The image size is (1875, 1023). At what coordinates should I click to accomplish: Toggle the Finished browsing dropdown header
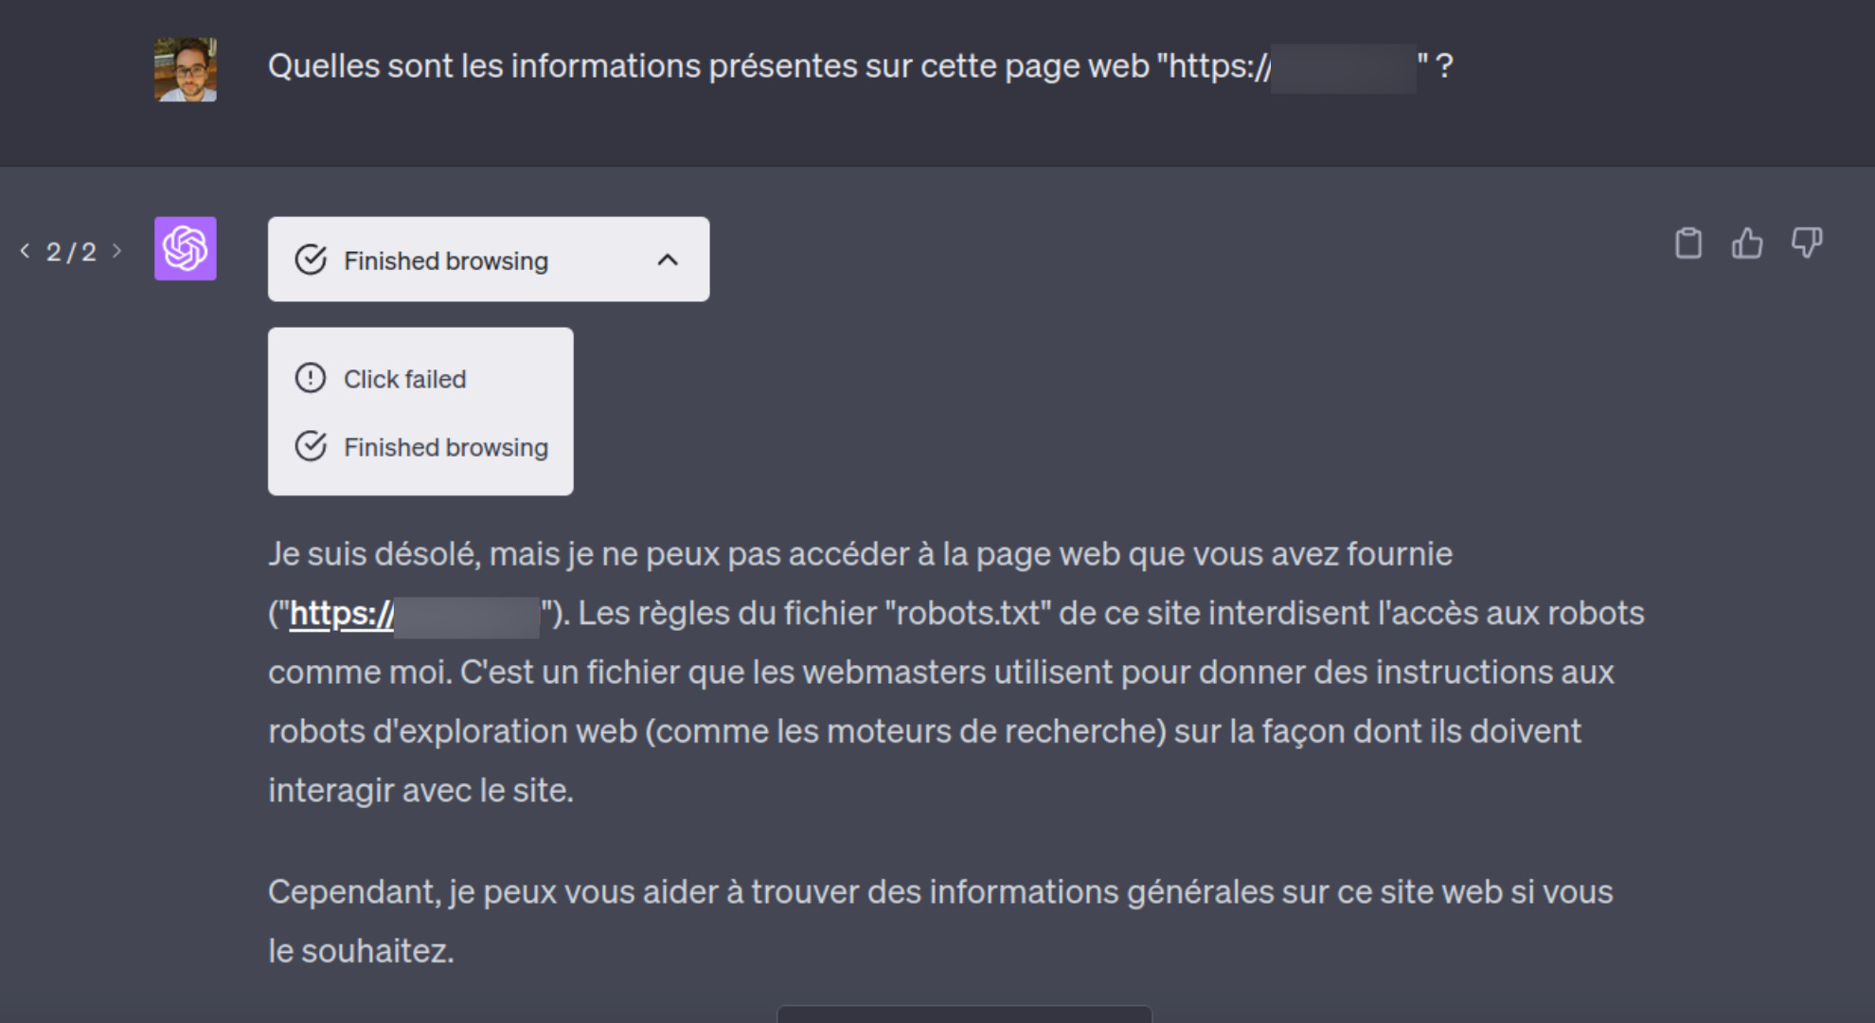[489, 260]
